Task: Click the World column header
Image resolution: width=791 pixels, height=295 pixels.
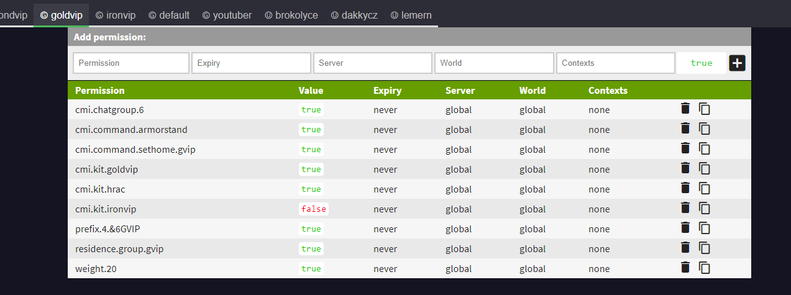Action: 533,90
